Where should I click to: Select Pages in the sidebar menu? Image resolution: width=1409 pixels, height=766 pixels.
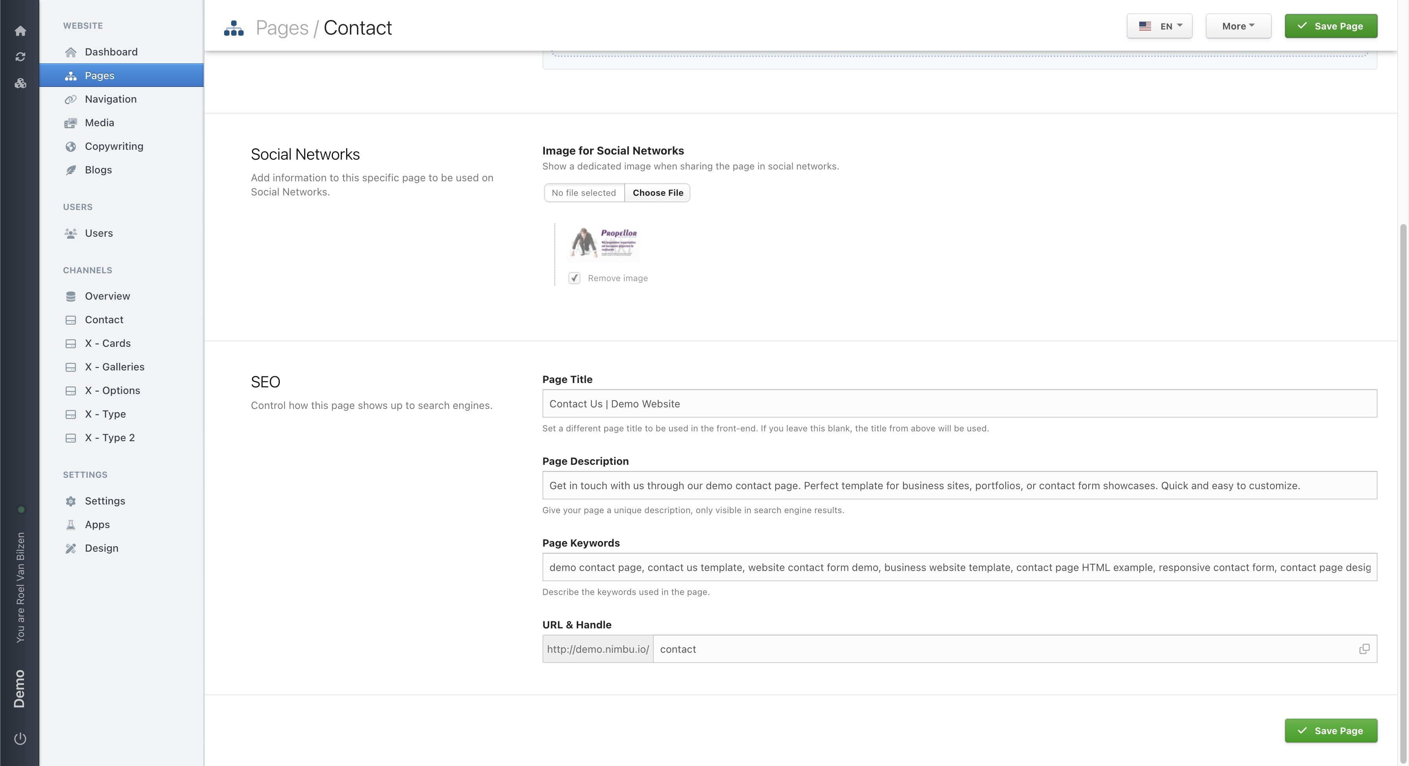pos(99,75)
